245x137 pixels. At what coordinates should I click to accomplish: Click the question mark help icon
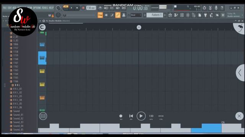222,8
